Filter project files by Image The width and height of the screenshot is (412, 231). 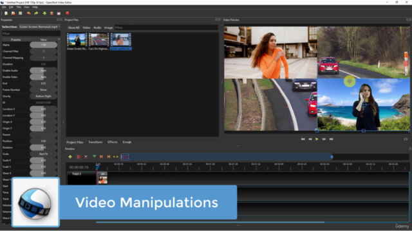coord(108,28)
